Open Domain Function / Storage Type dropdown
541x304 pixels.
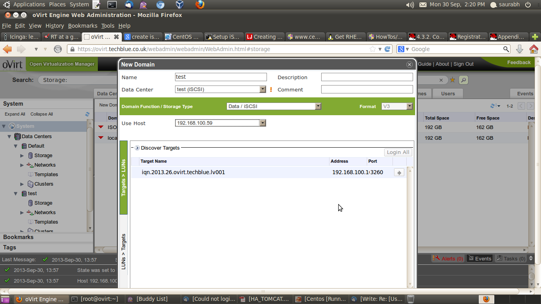pyautogui.click(x=318, y=106)
